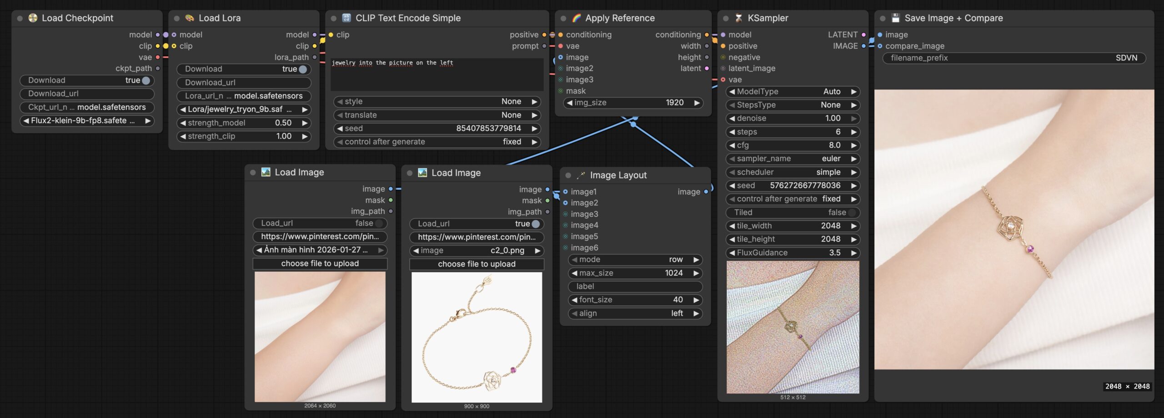Click the Image Layout node title
This screenshot has height=418, width=1164.
618,175
